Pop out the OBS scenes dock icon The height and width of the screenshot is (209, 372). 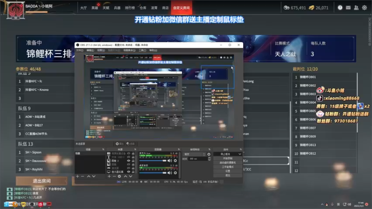coord(103,149)
